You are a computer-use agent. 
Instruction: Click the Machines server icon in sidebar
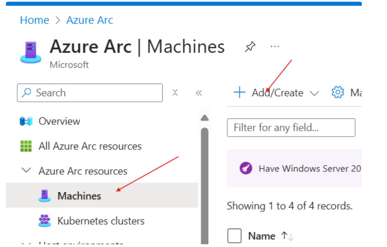pos(45,196)
